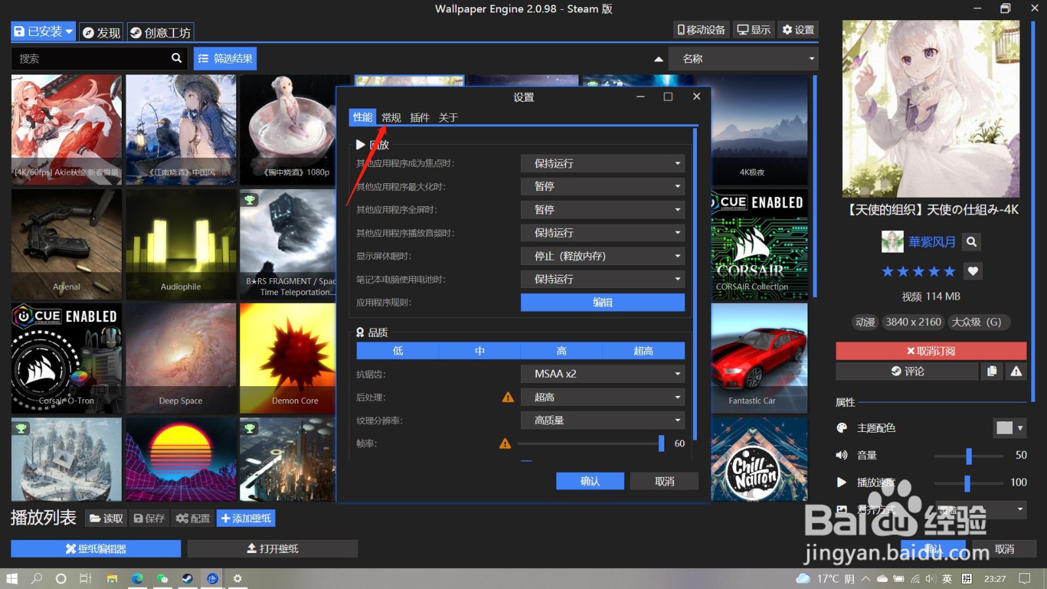This screenshot has width=1047, height=589.
Task: Click the search icon next to author 華紫风月
Action: click(x=972, y=242)
